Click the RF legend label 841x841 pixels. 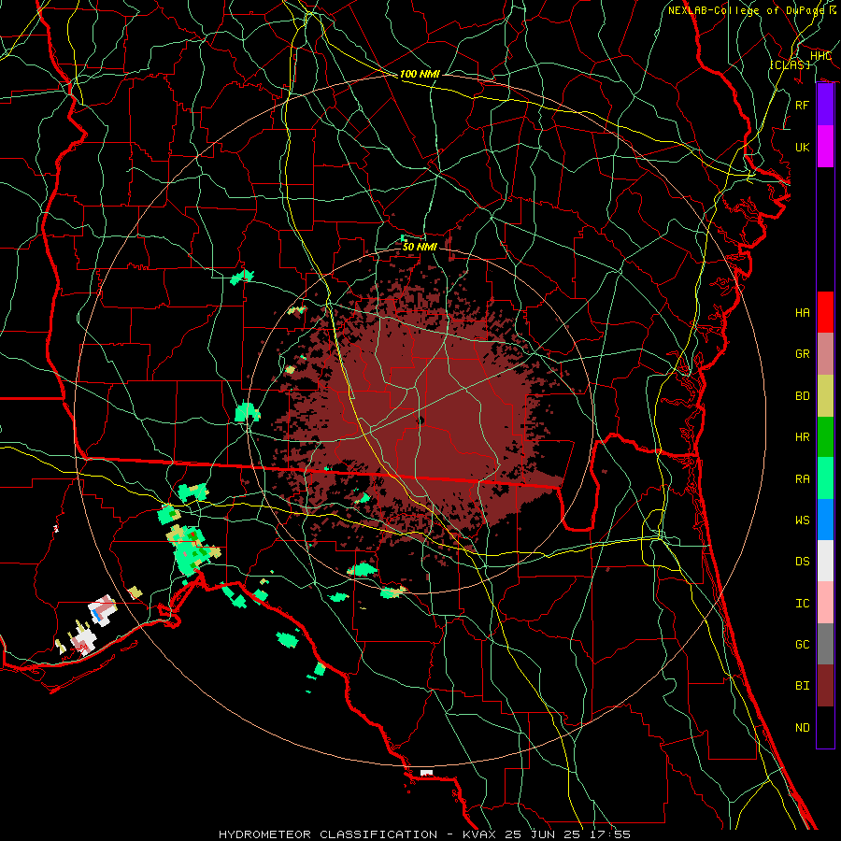pos(802,105)
